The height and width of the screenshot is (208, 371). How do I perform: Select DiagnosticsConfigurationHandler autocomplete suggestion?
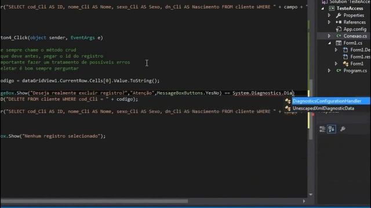click(x=327, y=101)
